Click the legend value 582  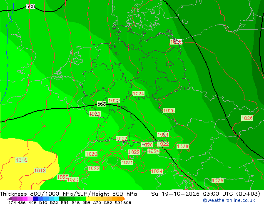coord(108,202)
